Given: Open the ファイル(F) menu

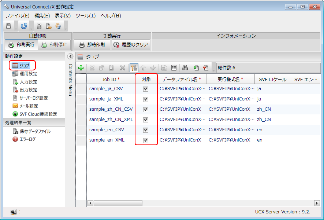Looking at the screenshot, I should pos(17,16).
